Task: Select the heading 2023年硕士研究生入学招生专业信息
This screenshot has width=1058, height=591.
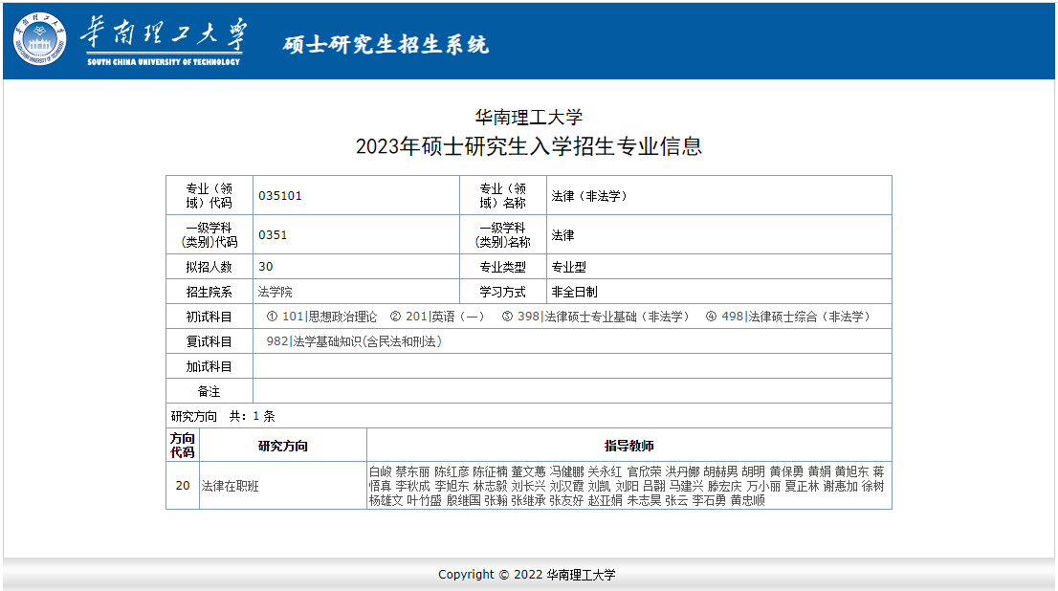Action: [x=529, y=145]
